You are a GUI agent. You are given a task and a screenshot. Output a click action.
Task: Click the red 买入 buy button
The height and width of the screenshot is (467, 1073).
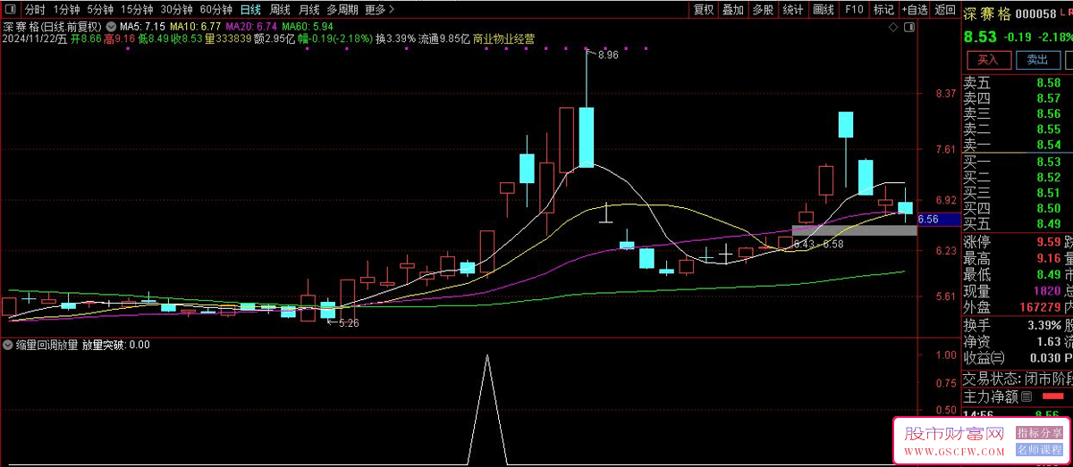(988, 60)
